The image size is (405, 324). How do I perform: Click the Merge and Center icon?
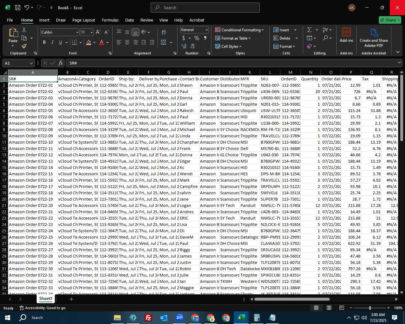pos(164,42)
